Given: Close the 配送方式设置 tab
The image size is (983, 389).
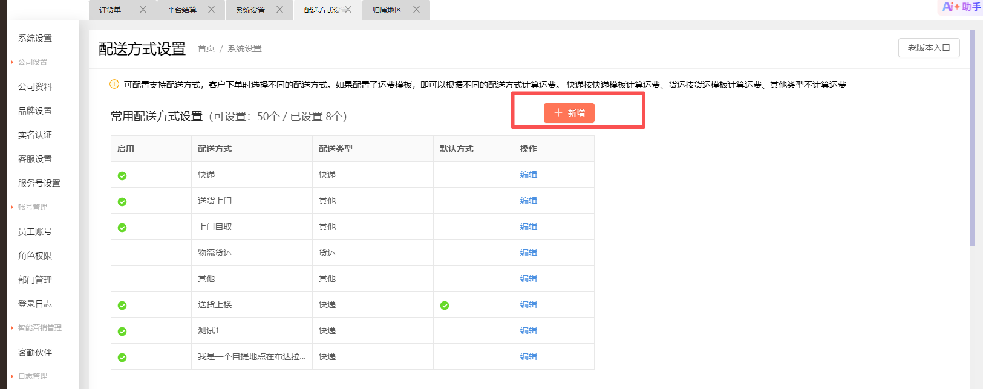Looking at the screenshot, I should [x=348, y=10].
